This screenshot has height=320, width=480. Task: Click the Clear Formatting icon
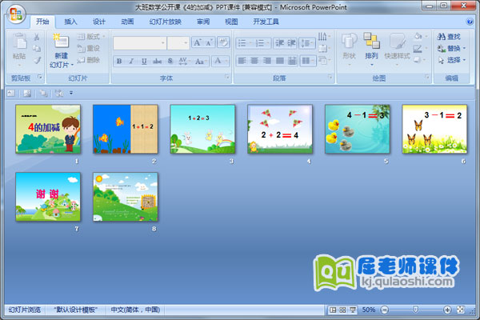[223, 42]
